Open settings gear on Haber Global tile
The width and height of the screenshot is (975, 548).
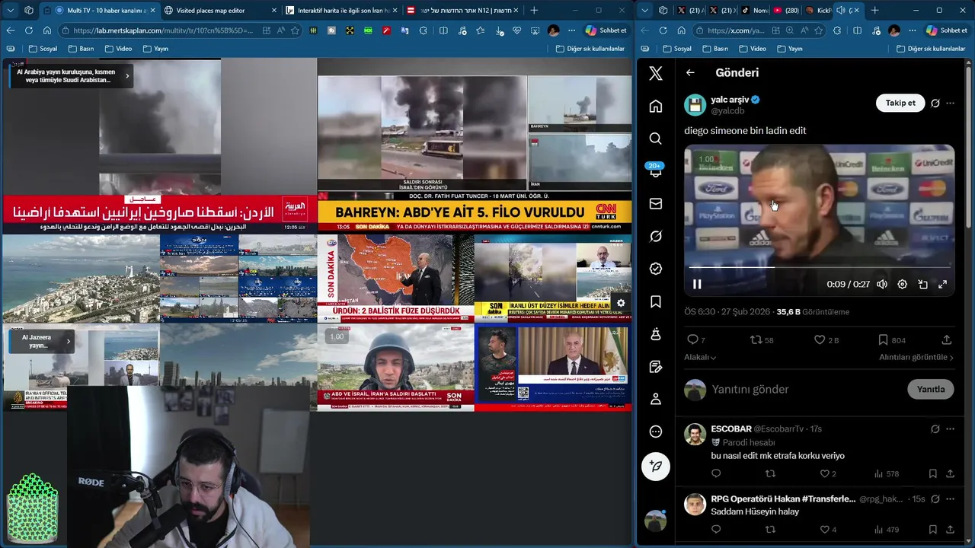[621, 303]
